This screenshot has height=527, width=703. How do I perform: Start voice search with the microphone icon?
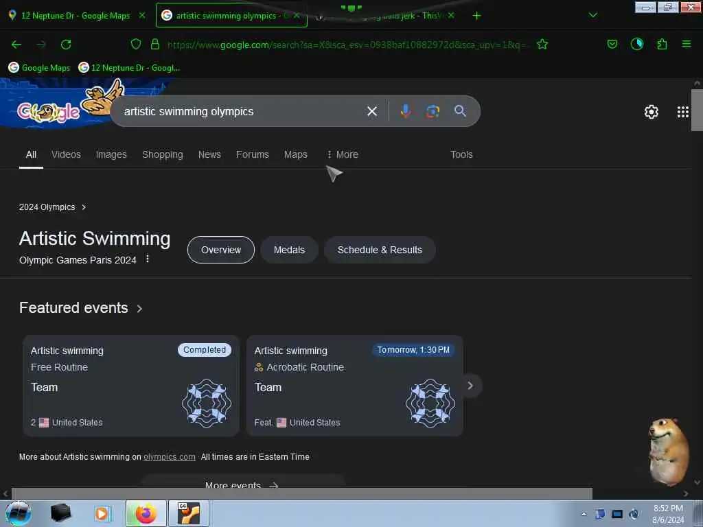tap(405, 111)
